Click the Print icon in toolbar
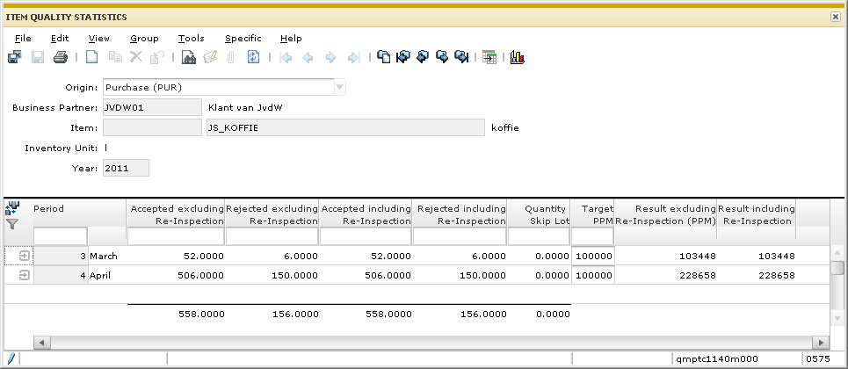Viewport: 848px width, 369px height. (x=61, y=58)
